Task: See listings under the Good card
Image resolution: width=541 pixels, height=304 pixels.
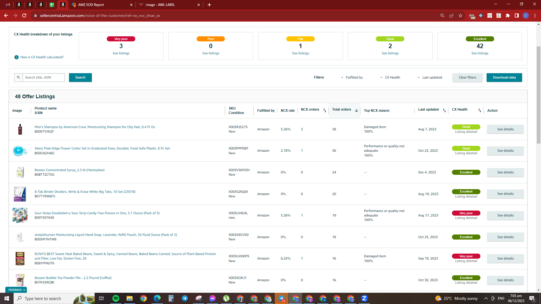Action: [390, 53]
